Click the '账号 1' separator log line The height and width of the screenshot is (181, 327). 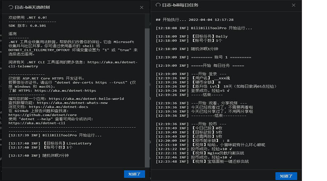pyautogui.click(x=203, y=57)
